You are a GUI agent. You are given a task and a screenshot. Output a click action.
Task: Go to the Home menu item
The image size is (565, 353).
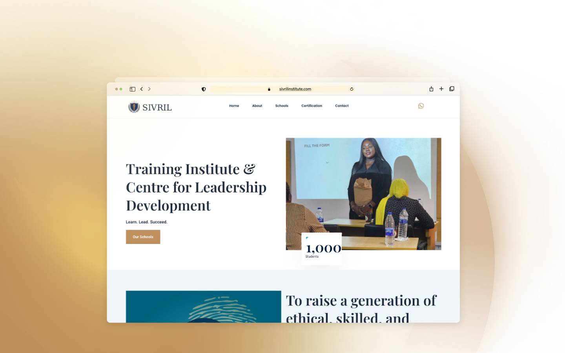click(234, 106)
